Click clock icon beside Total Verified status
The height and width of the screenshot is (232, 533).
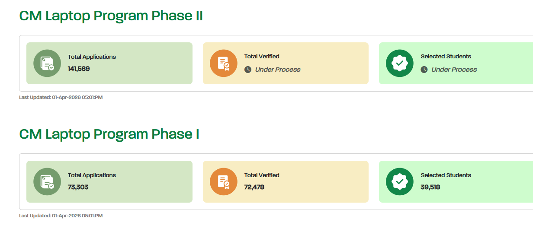point(248,70)
